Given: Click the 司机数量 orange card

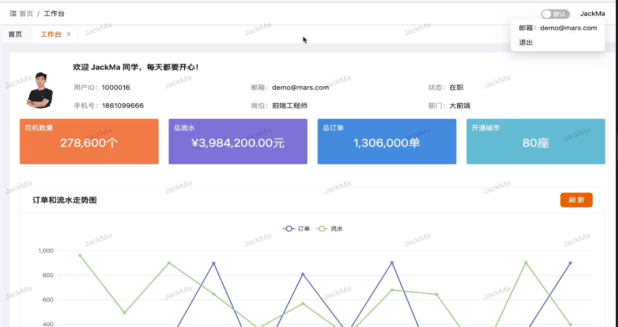Looking at the screenshot, I should [x=89, y=141].
